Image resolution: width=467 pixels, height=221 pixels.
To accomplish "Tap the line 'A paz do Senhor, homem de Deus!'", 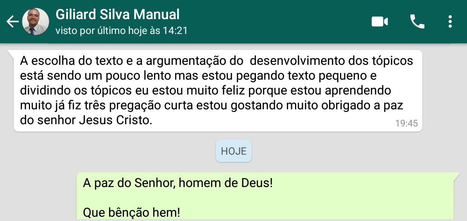I will (178, 183).
